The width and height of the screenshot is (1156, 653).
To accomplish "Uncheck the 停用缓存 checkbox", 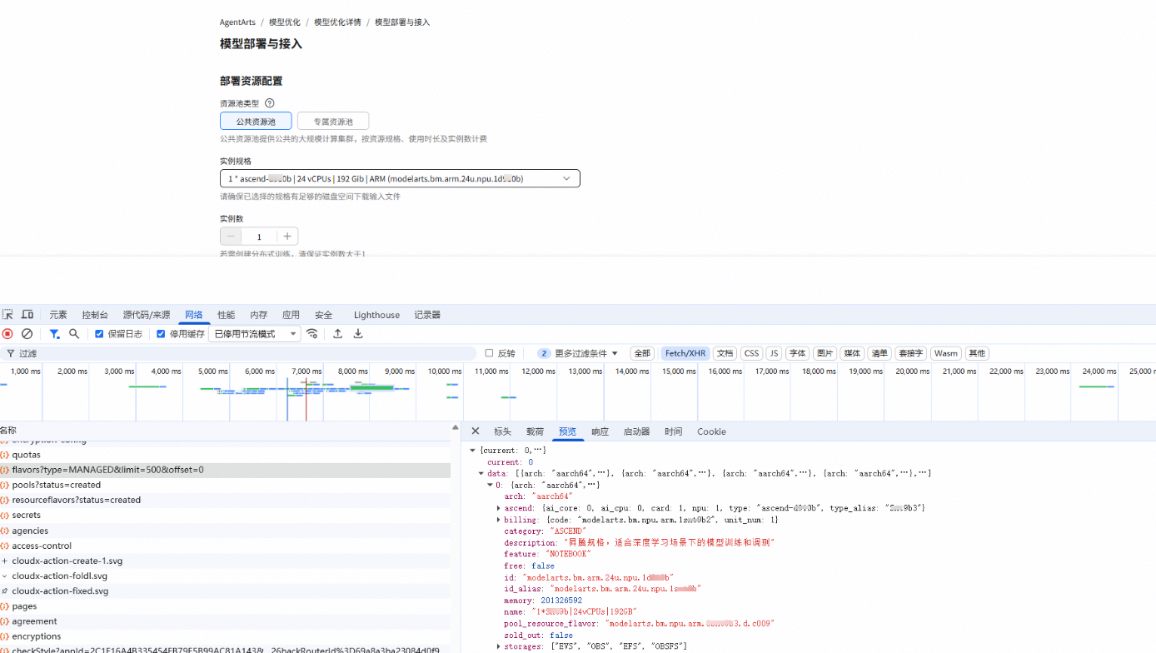I will pyautogui.click(x=162, y=334).
